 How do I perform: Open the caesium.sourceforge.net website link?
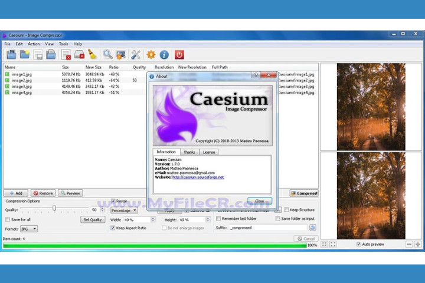(198, 177)
